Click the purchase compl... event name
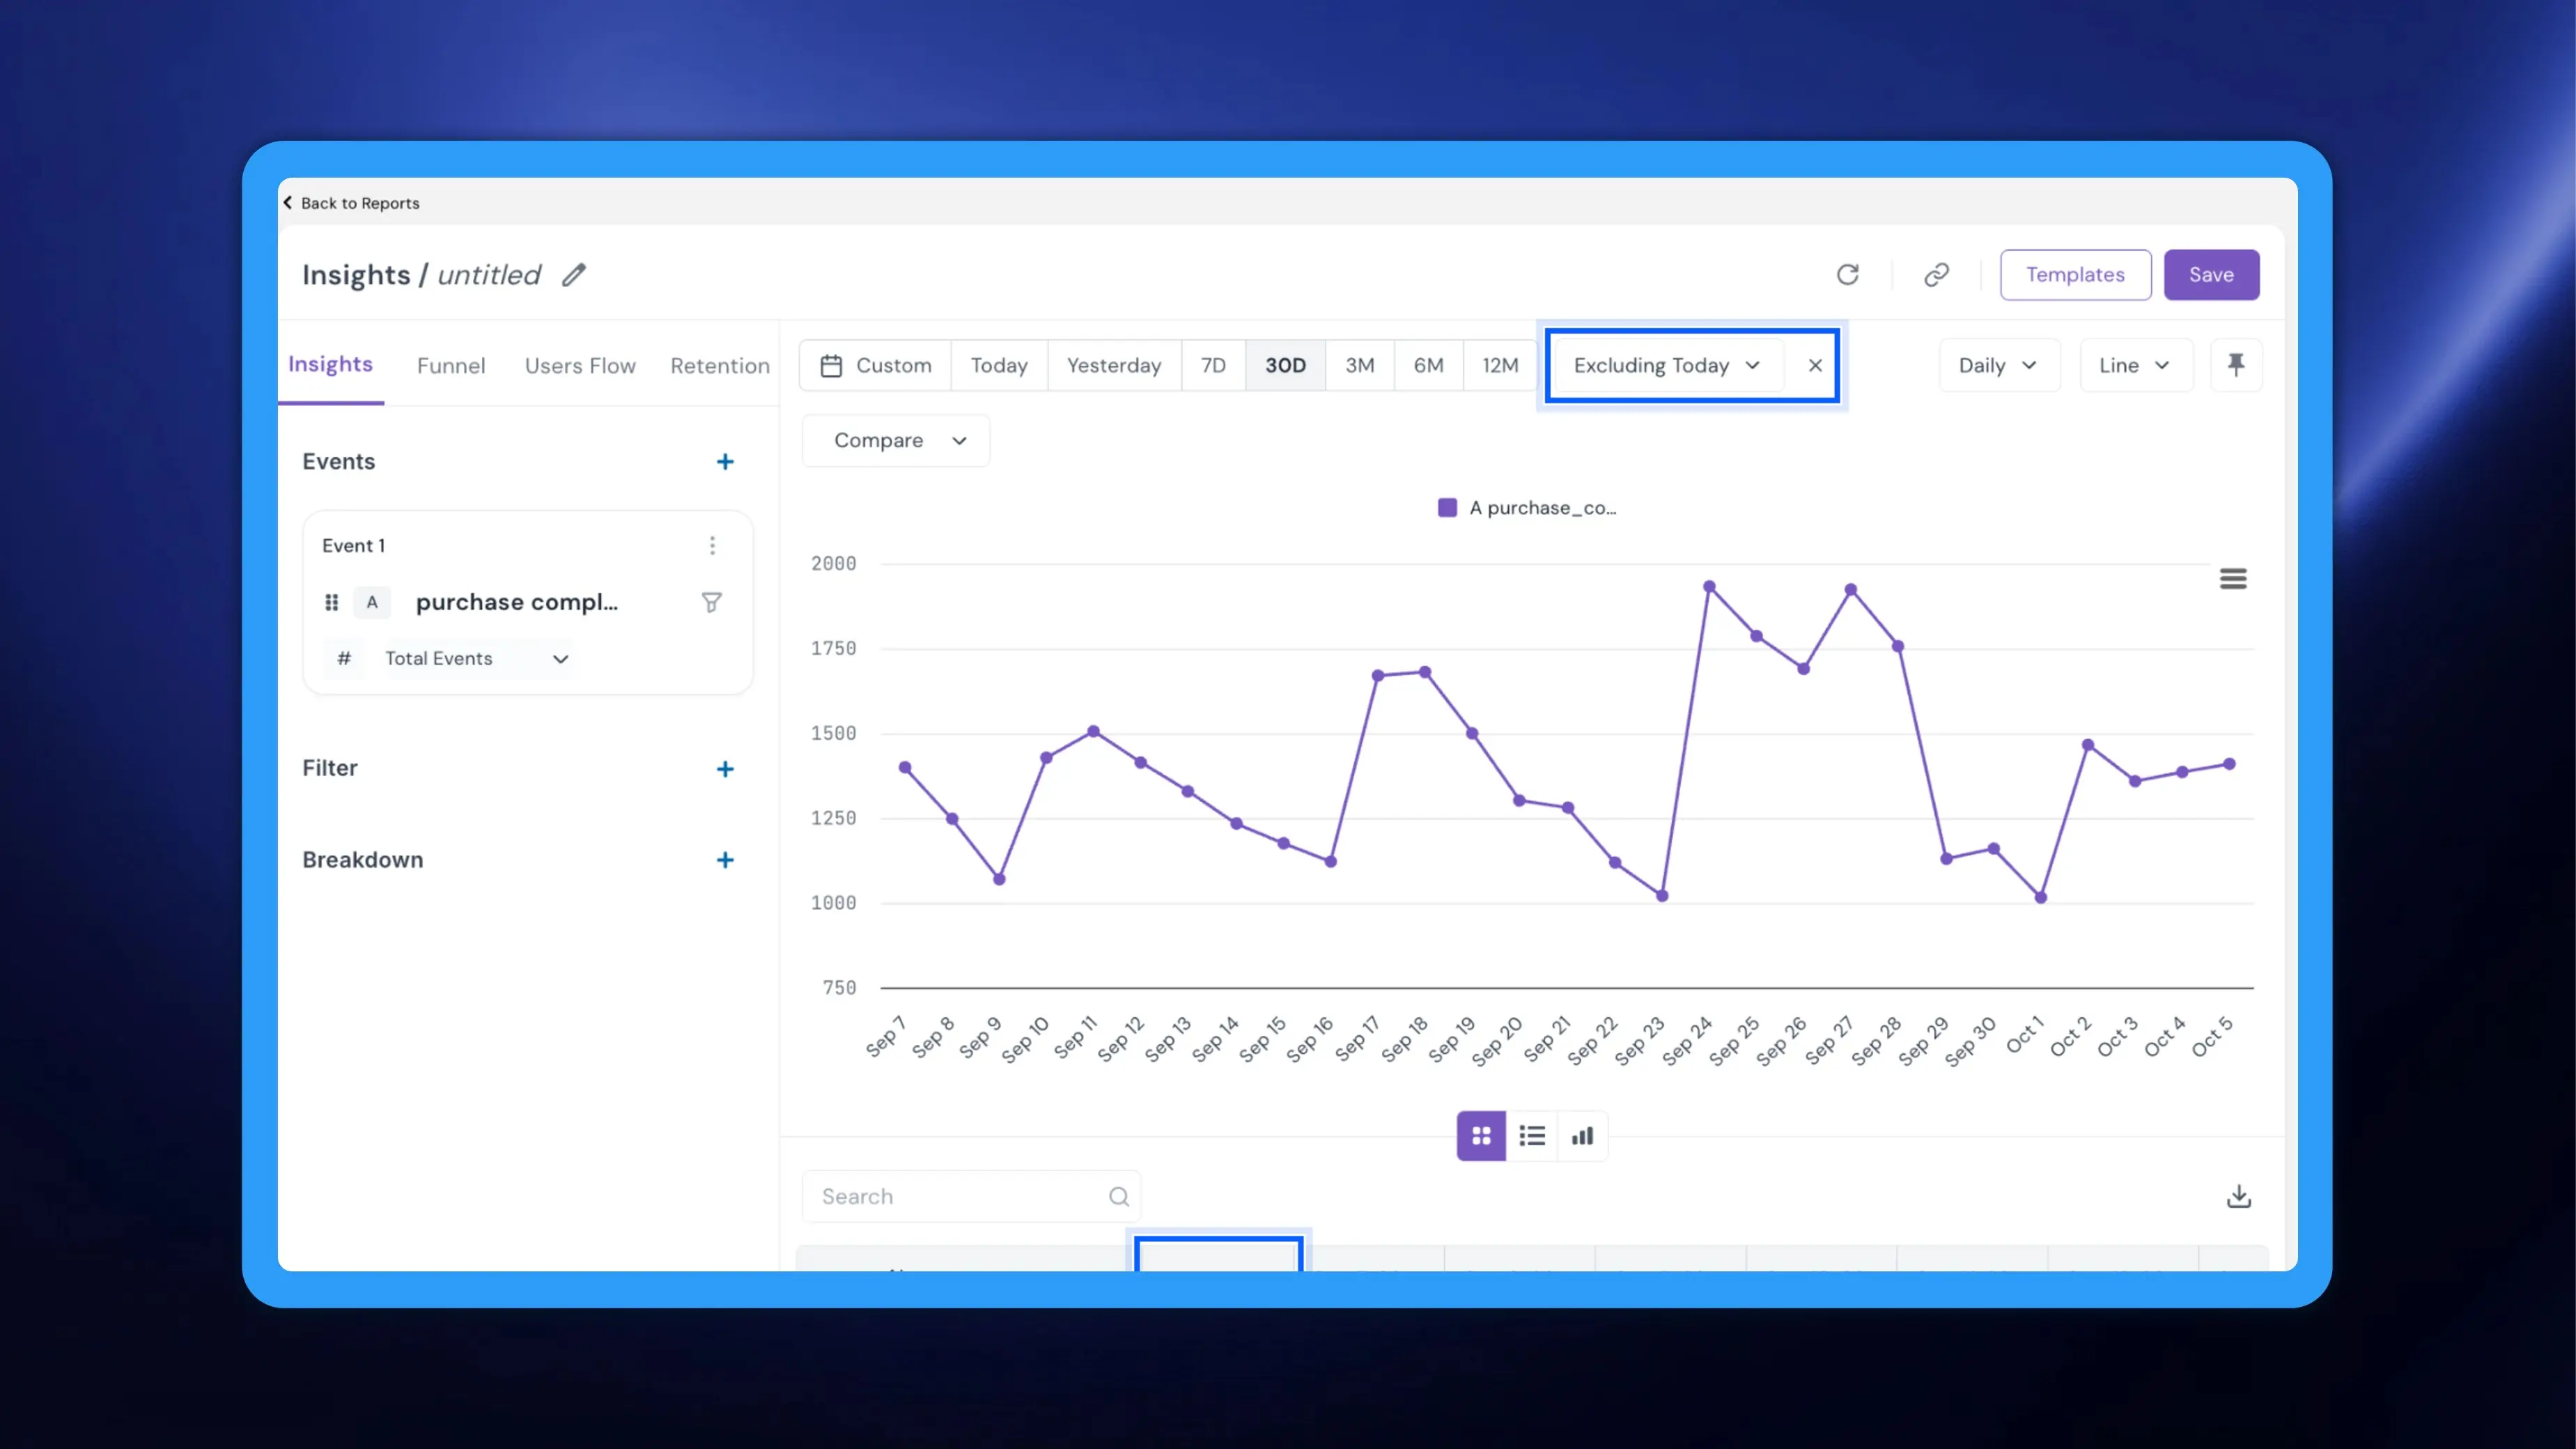This screenshot has width=2576, height=1449. [x=516, y=602]
